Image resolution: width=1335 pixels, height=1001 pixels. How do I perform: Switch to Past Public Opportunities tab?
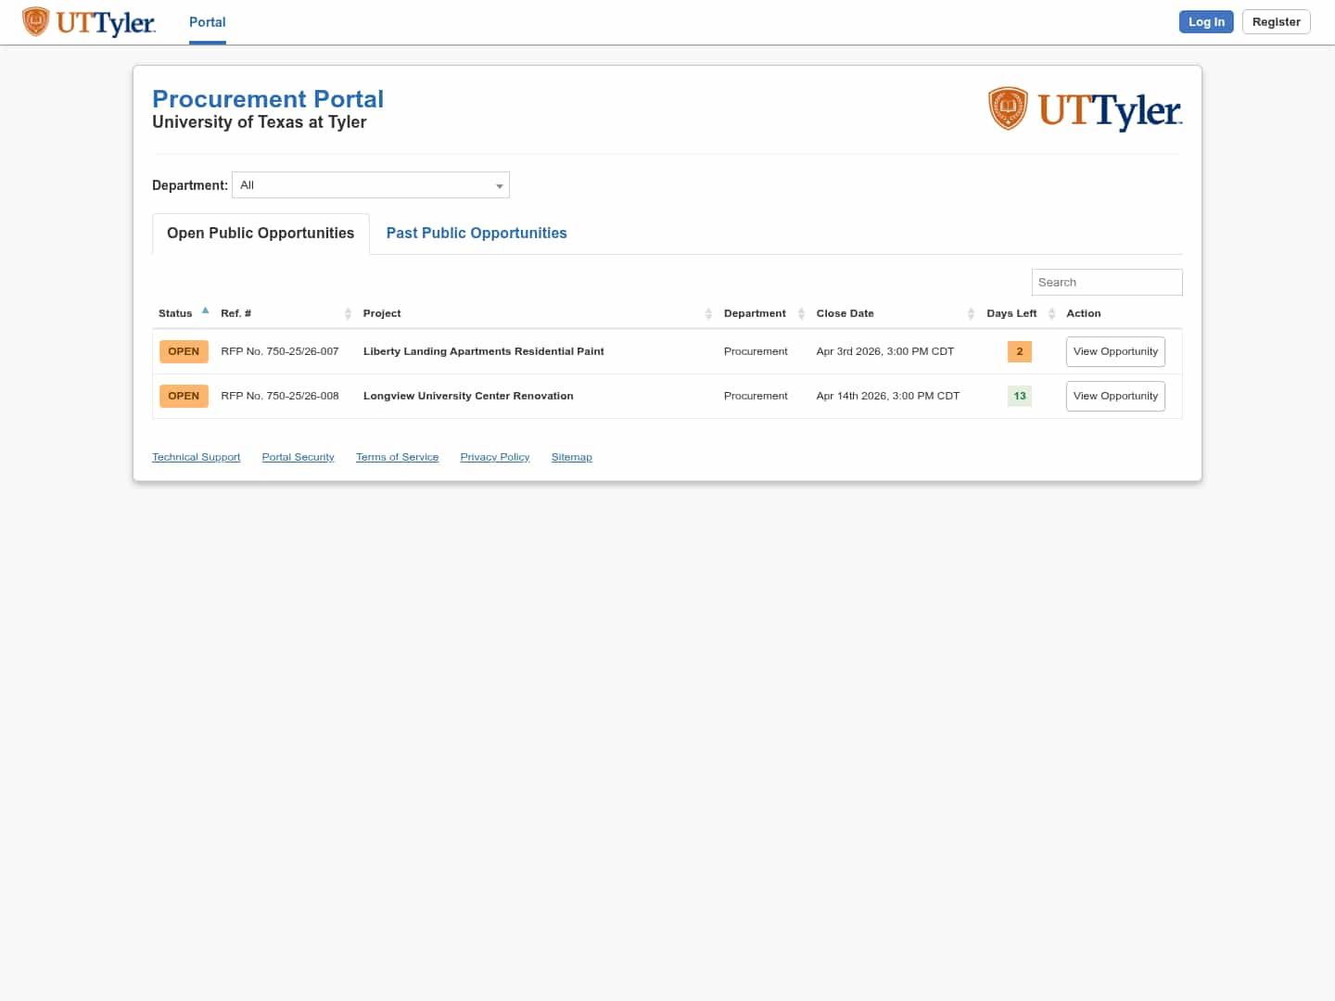click(477, 234)
